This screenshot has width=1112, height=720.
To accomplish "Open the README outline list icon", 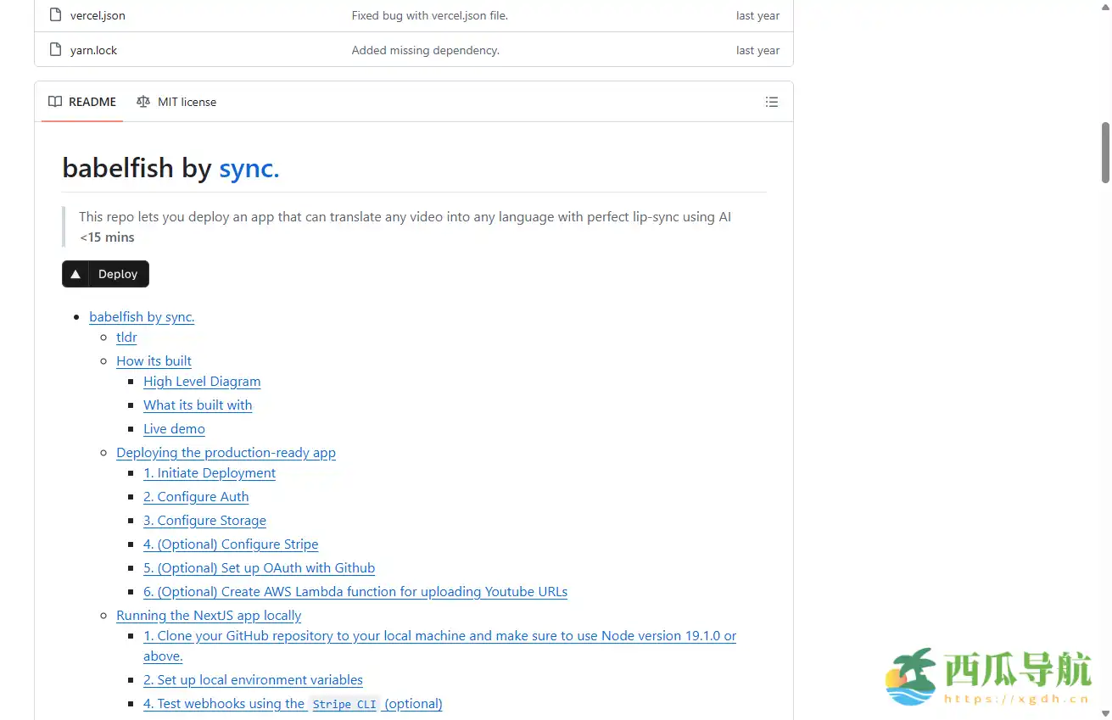I will tap(771, 102).
